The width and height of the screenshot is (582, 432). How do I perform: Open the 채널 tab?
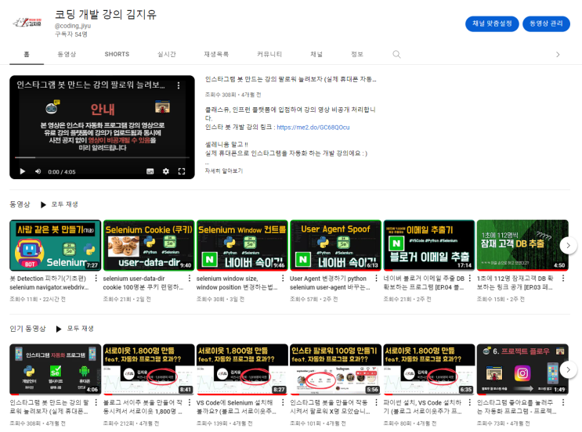(x=316, y=54)
